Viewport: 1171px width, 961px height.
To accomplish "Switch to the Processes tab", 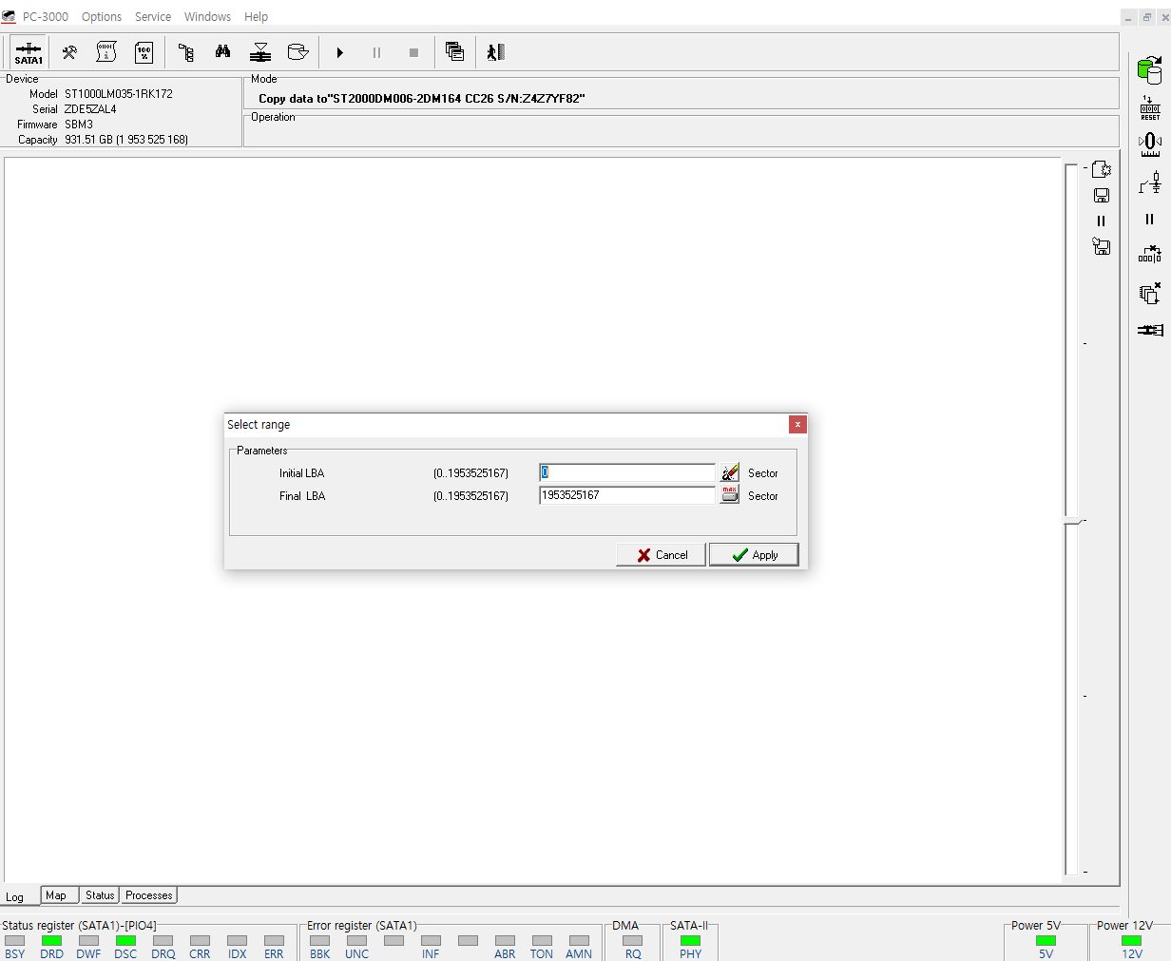I will pyautogui.click(x=149, y=895).
